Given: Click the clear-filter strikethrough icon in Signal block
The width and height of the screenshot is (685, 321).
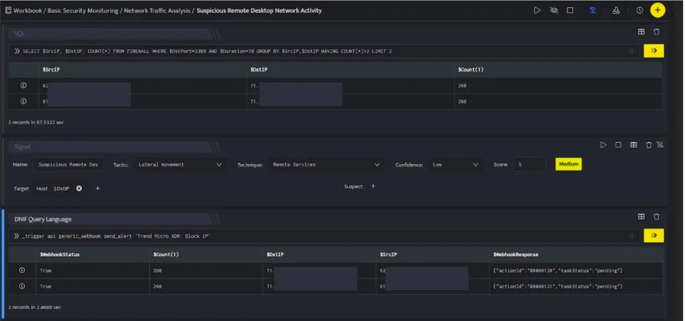Looking at the screenshot, I should pyautogui.click(x=660, y=145).
